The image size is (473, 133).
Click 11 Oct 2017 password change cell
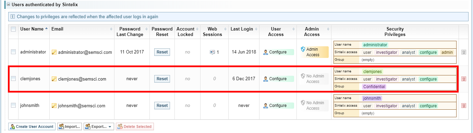(132, 52)
